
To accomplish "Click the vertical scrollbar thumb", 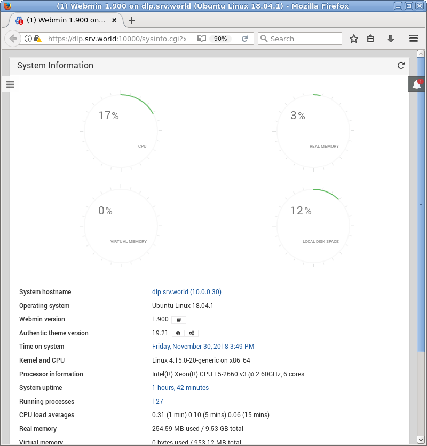I will [x=421, y=205].
